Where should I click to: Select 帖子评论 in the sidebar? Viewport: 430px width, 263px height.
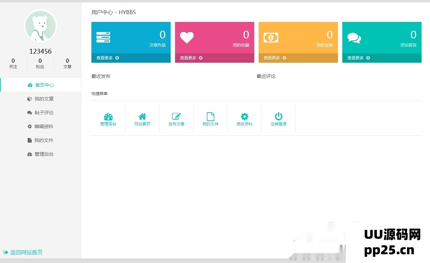click(x=40, y=113)
